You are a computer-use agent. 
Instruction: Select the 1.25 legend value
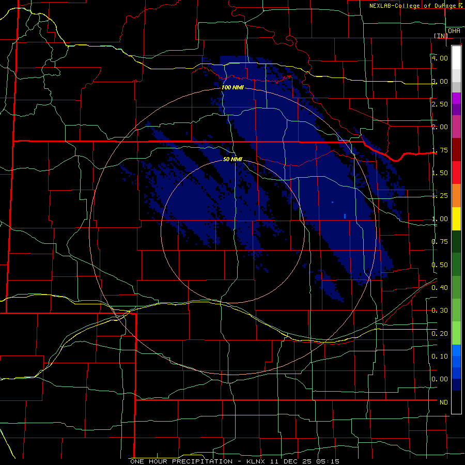[x=440, y=196]
